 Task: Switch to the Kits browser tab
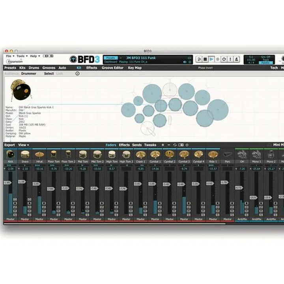(x=22, y=68)
